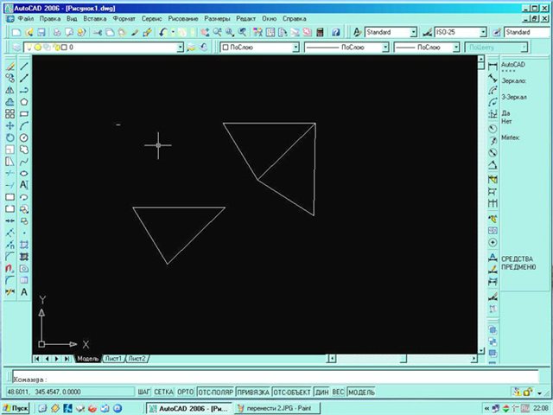Select the Linear dimension tool
This screenshot has height=415, width=553.
[493, 65]
